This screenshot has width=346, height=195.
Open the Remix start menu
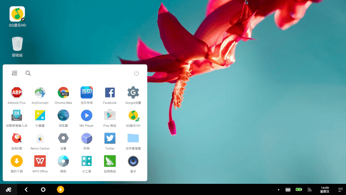[x=7, y=190]
